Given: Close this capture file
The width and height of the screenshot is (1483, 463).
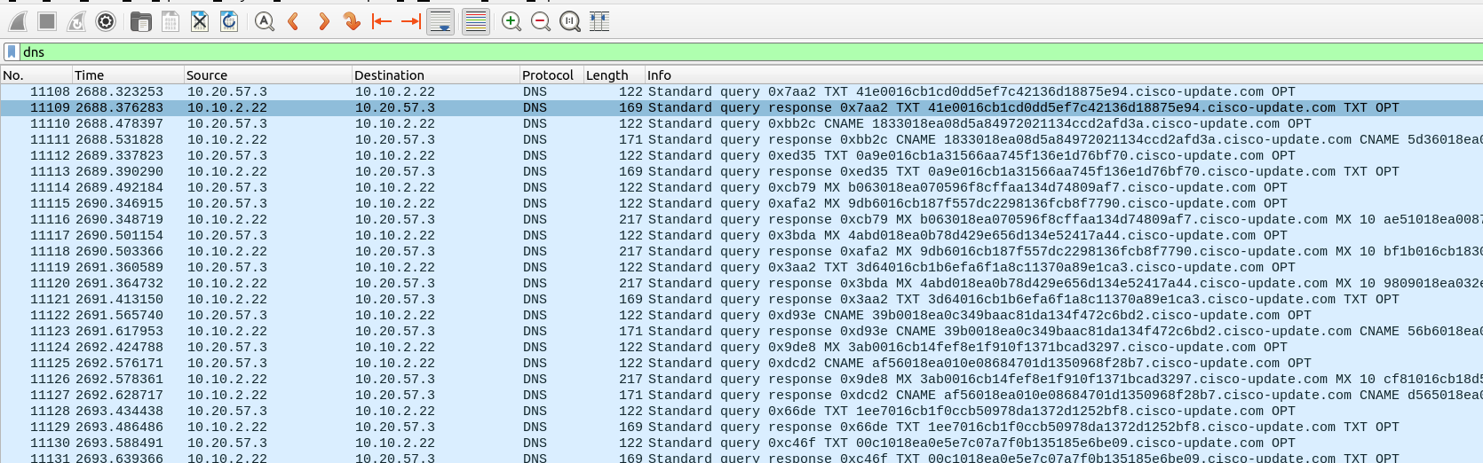Looking at the screenshot, I should tap(200, 21).
